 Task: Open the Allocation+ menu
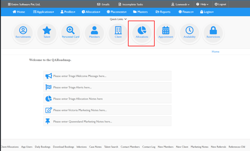click(x=91, y=12)
